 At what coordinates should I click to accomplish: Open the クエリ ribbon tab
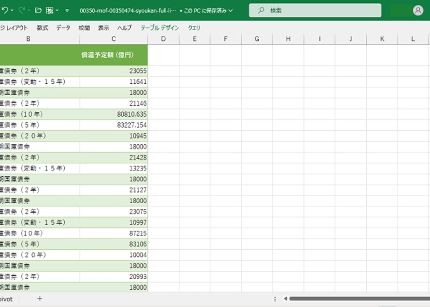[x=194, y=28]
